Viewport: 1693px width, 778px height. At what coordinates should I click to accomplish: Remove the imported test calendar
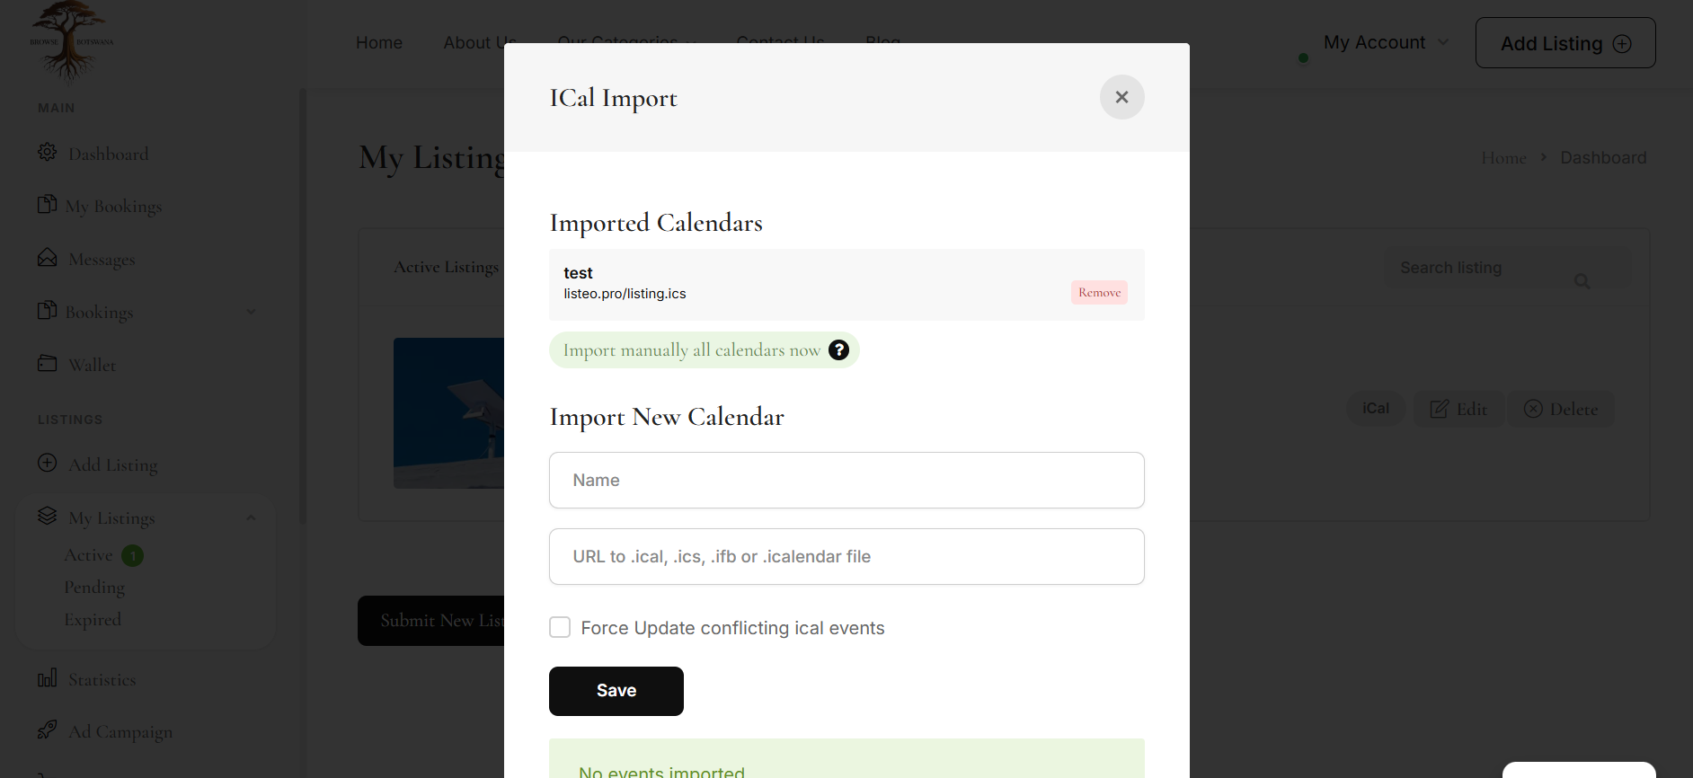[1099, 292]
